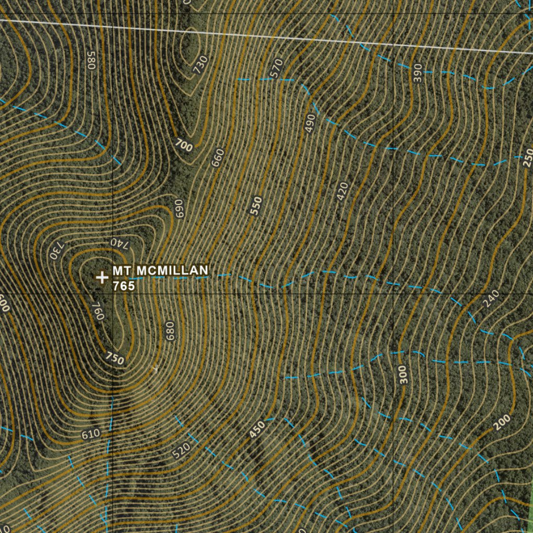The image size is (533, 533).
Task: Select the 660 contour elevation label
Action: [218, 158]
